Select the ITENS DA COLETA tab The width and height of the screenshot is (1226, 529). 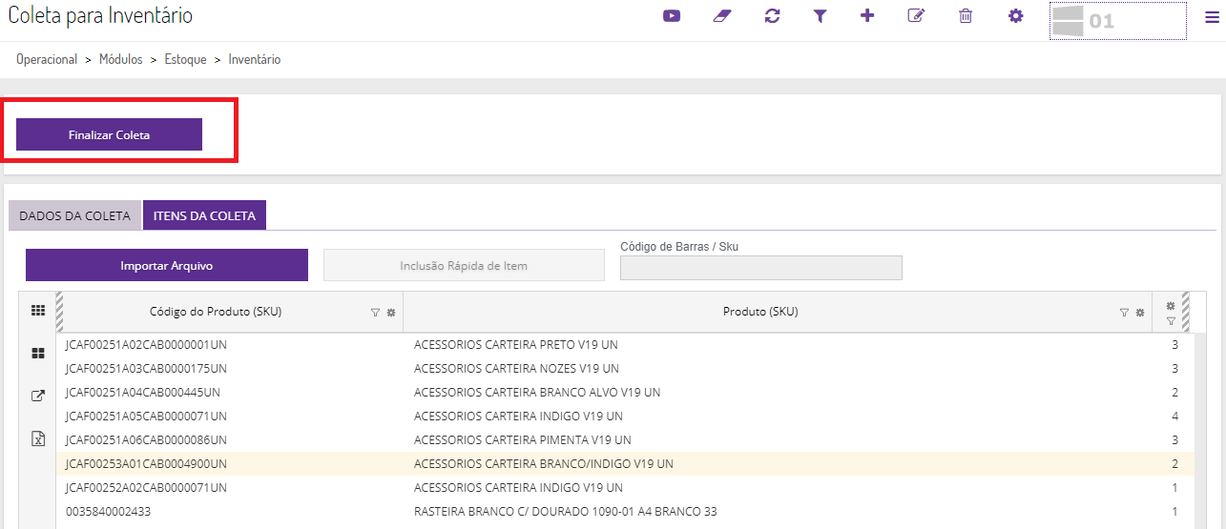pos(204,215)
